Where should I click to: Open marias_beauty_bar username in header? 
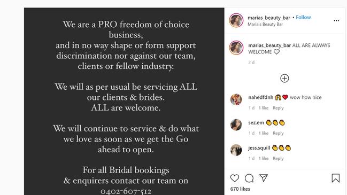(x=268, y=18)
